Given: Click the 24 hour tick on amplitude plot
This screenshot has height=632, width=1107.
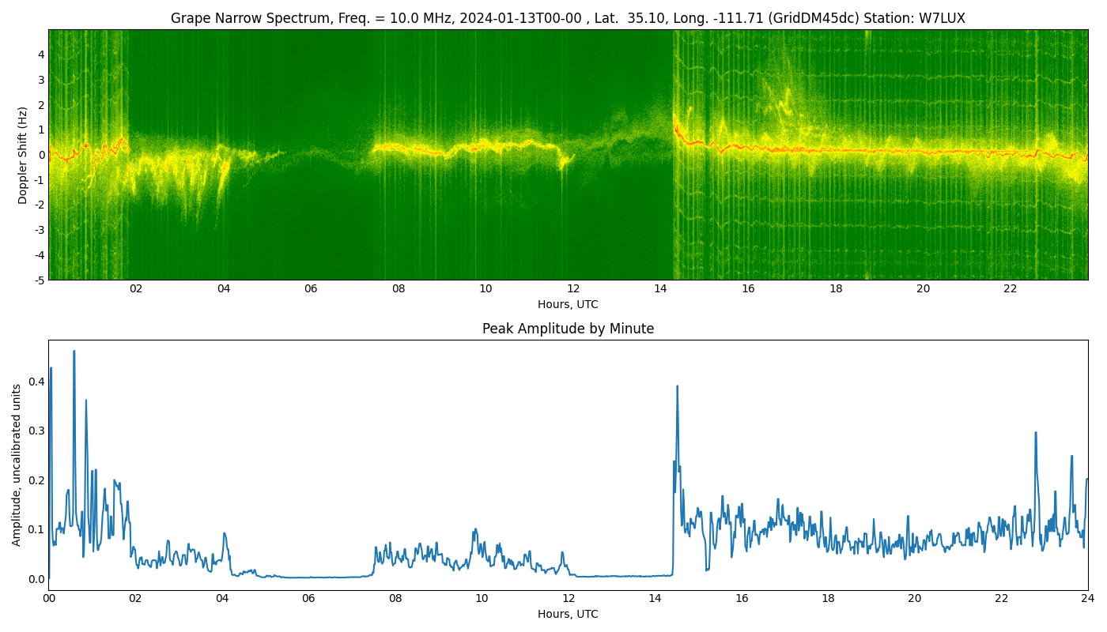Looking at the screenshot, I should point(1088,598).
